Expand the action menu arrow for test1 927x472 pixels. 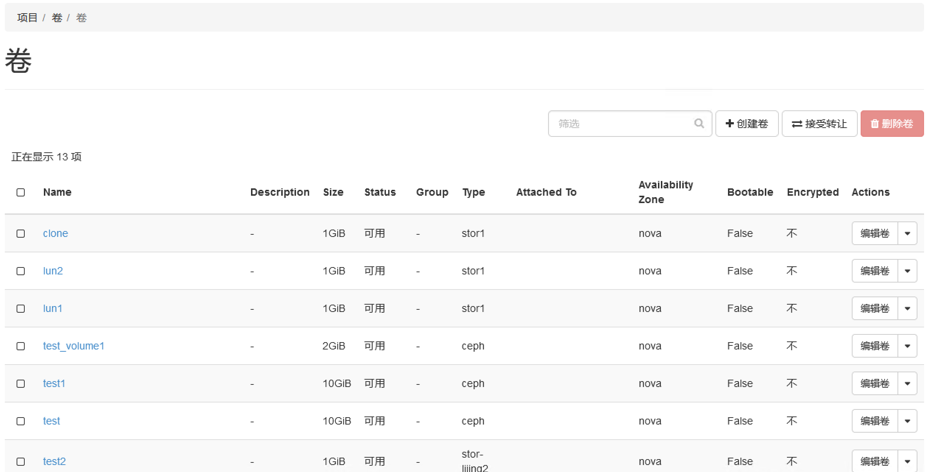tap(907, 383)
